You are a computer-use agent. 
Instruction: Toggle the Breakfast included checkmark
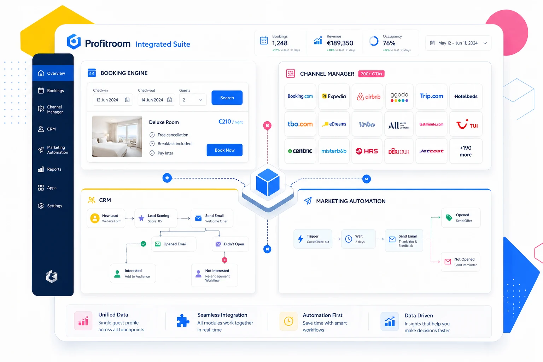152,144
